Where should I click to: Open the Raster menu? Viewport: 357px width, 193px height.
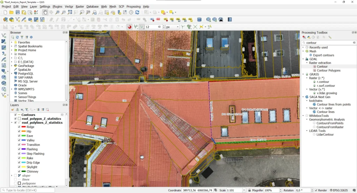80,7
